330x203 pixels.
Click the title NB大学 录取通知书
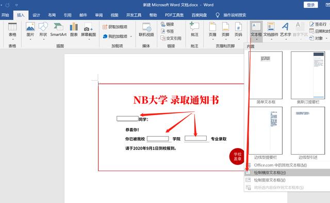176,100
